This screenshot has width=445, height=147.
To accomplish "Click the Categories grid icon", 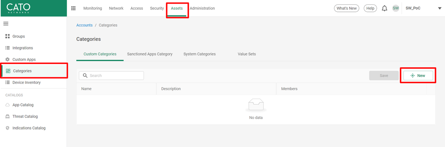I will coord(8,71).
